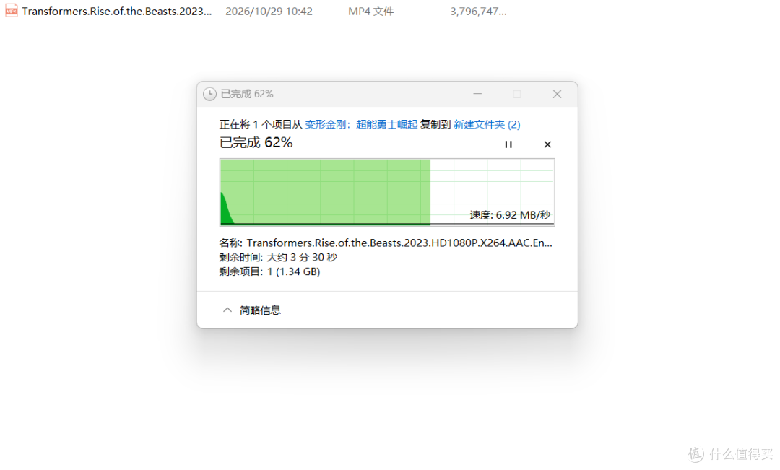Open destination link 新建文件夹 (2)
The image size is (780, 470).
[487, 124]
